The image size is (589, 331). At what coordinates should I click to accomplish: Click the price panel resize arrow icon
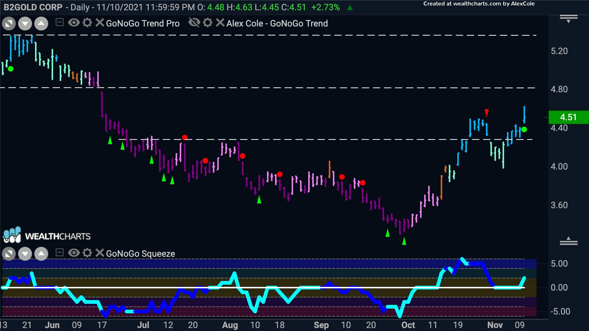coord(9,24)
